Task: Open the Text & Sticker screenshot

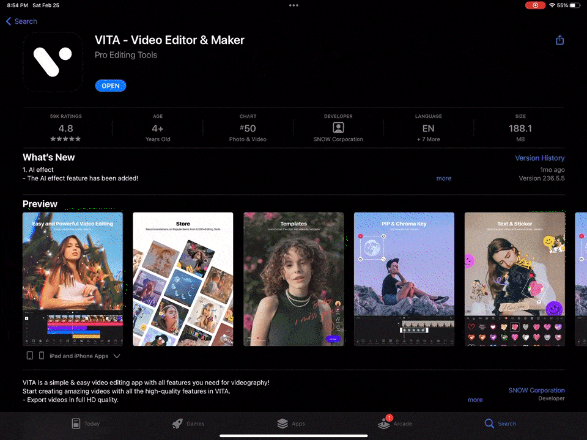Action: [x=515, y=279]
